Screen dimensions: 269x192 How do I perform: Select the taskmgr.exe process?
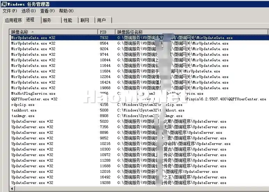(x=139, y=116)
